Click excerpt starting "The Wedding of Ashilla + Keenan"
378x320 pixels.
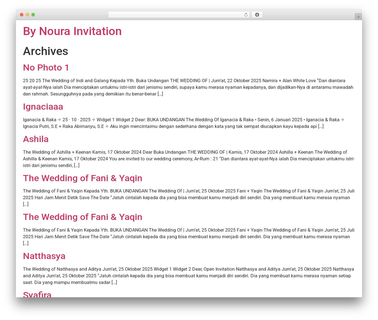189,159
